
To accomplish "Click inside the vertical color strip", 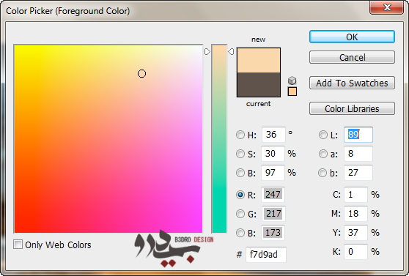I will 219,138.
